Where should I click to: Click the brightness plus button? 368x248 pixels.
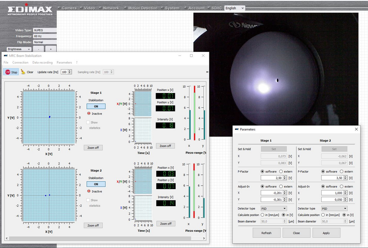(51, 49)
